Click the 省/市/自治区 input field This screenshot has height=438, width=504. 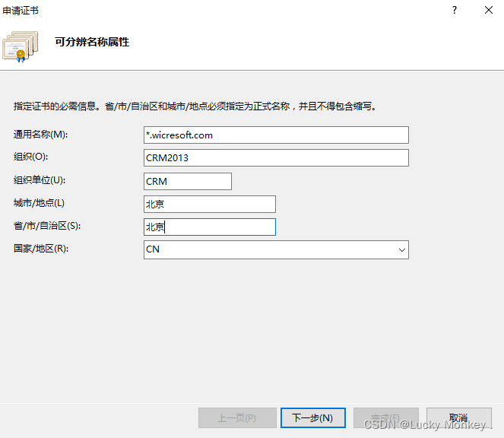point(210,227)
